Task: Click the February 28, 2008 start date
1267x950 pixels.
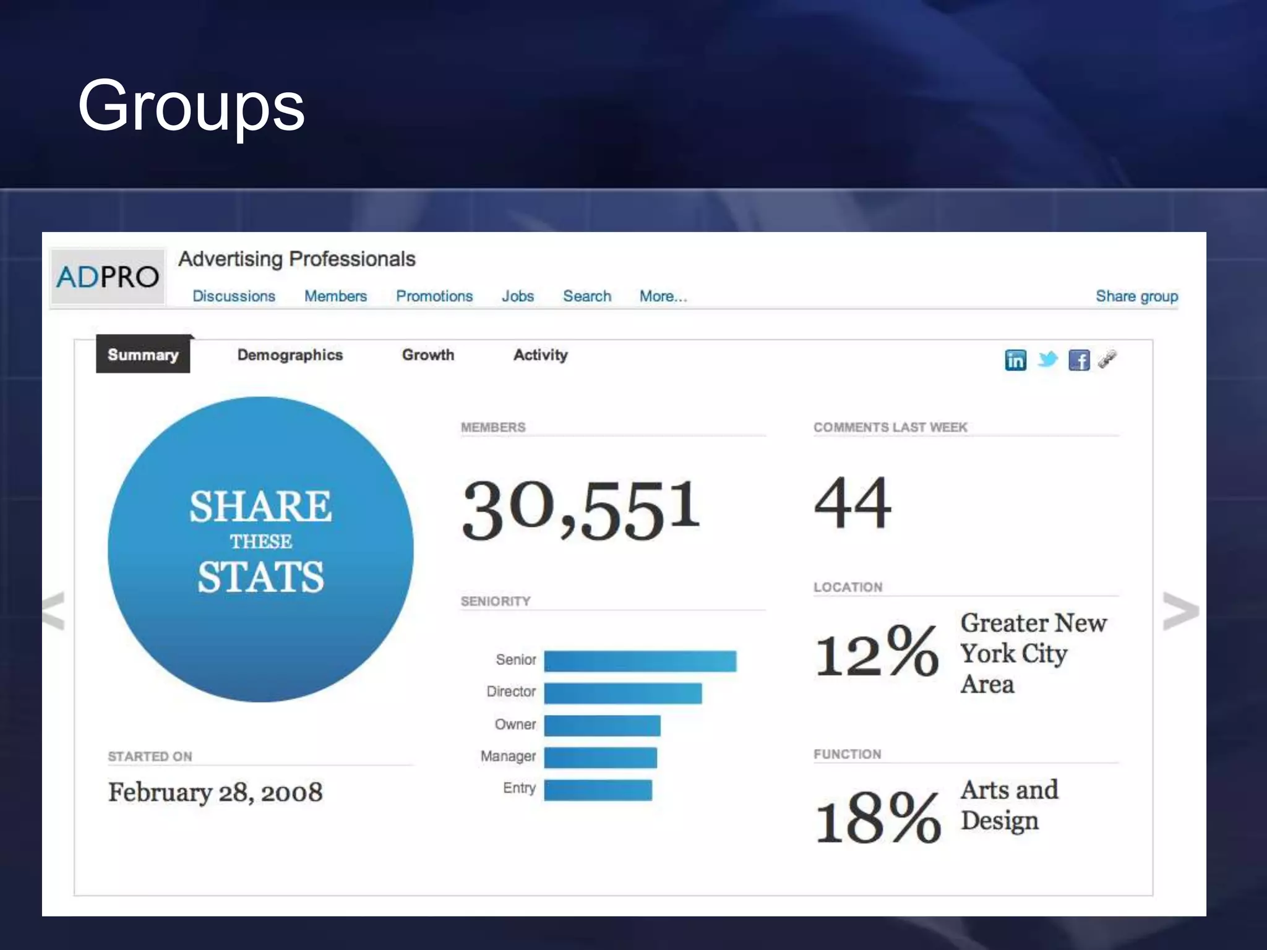Action: (215, 793)
